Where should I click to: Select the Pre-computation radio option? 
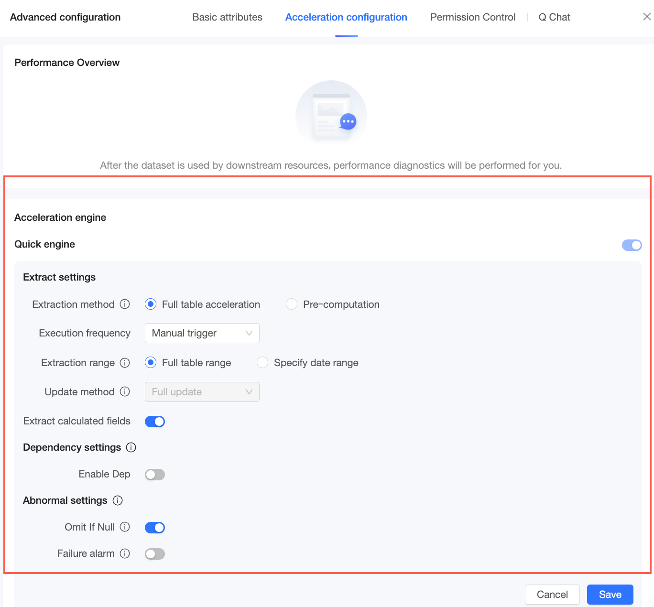point(292,304)
